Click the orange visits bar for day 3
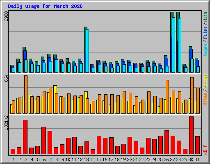This screenshot has height=164, width=210. (x=26, y=94)
